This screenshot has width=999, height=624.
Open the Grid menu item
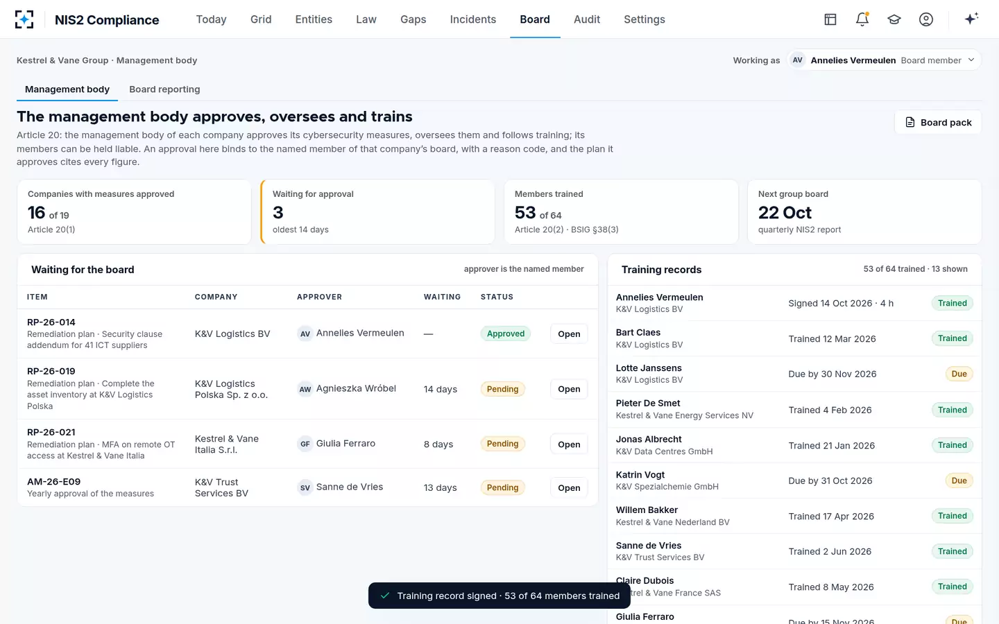point(261,19)
